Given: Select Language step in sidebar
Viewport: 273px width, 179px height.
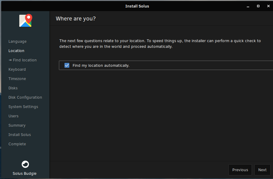Looking at the screenshot, I should coord(17,42).
